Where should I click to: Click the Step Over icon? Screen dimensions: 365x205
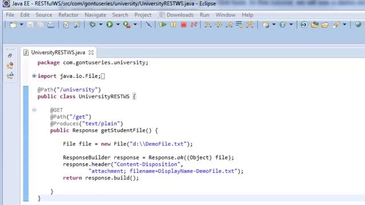click(x=218, y=24)
